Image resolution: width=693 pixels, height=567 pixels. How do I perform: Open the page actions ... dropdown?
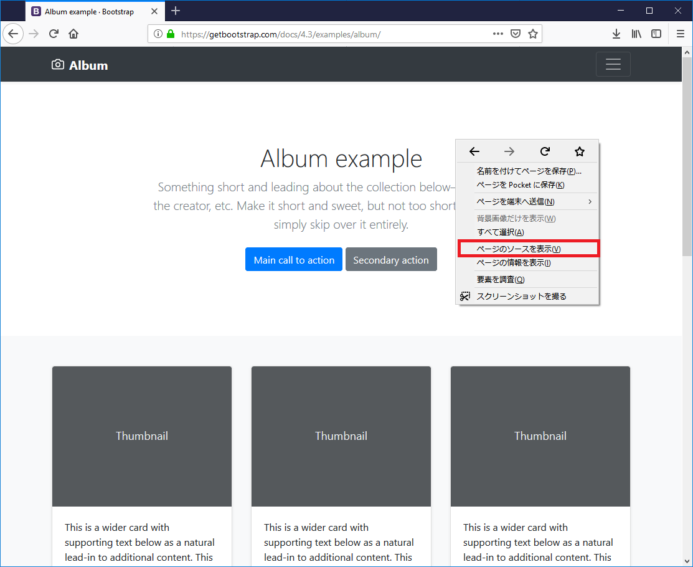coord(498,34)
